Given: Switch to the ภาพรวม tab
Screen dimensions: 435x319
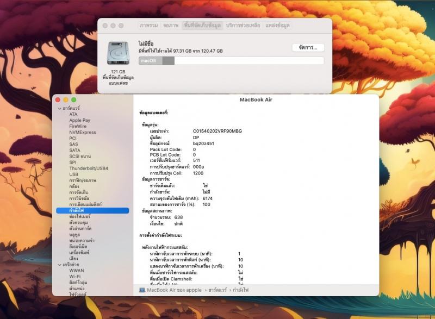Looking at the screenshot, I should (x=149, y=26).
